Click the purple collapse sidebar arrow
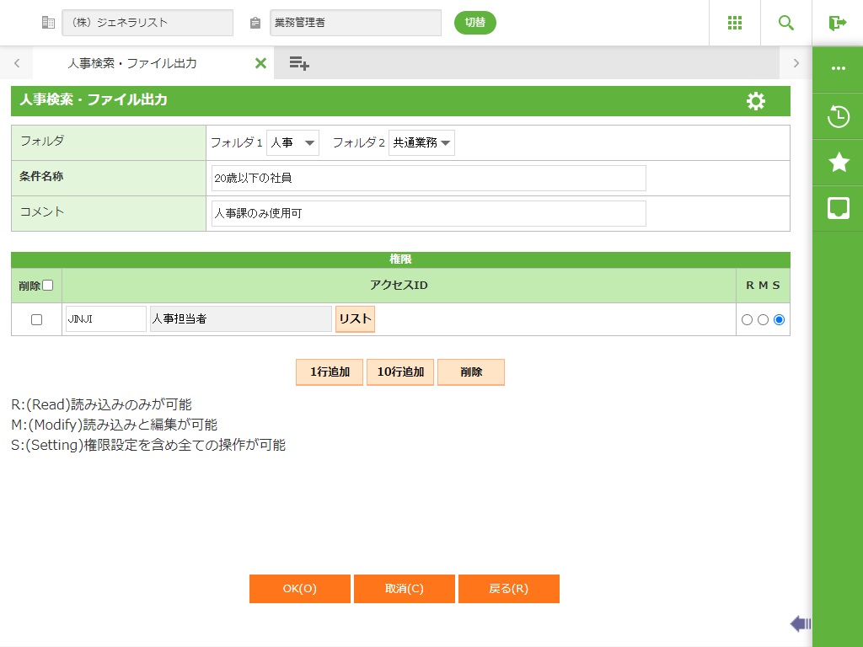Screen dimensions: 863x647 pyautogui.click(x=800, y=623)
